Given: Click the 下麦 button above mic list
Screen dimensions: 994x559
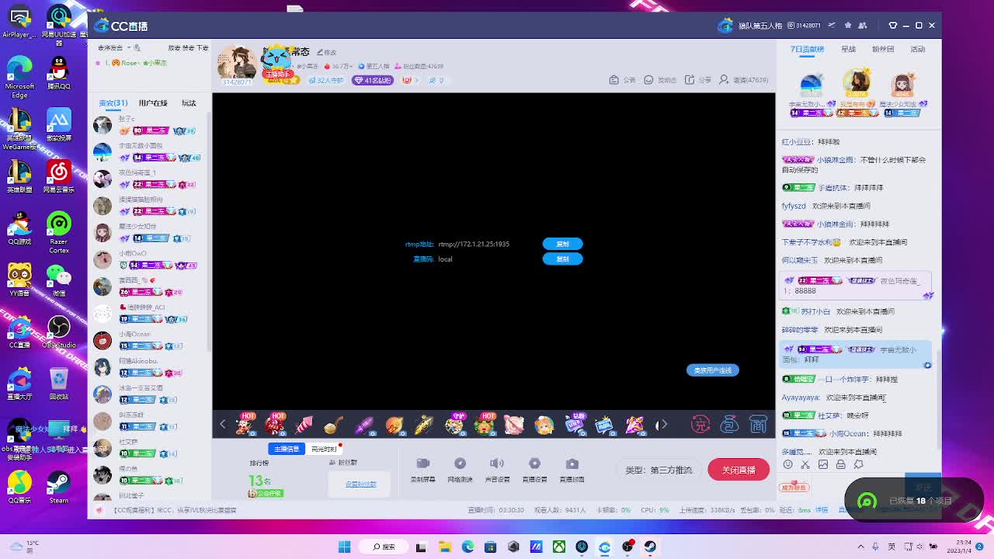Looking at the screenshot, I should (x=203, y=48).
